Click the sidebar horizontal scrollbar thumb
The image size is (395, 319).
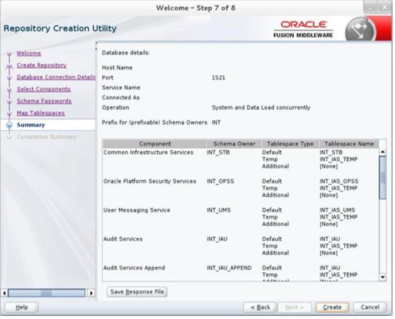coord(47,293)
